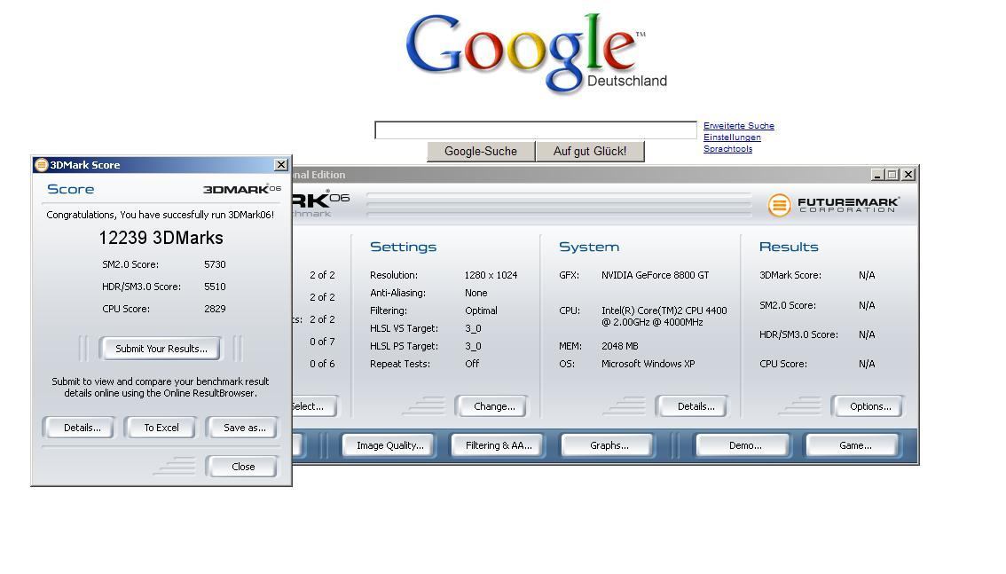Open the Filtering & AA... tool
Viewport: 1006px width, 574px height.
[x=499, y=445]
